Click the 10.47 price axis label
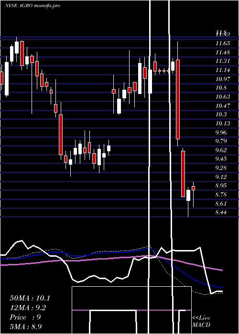The height and width of the screenshot is (334, 239). (x=223, y=106)
